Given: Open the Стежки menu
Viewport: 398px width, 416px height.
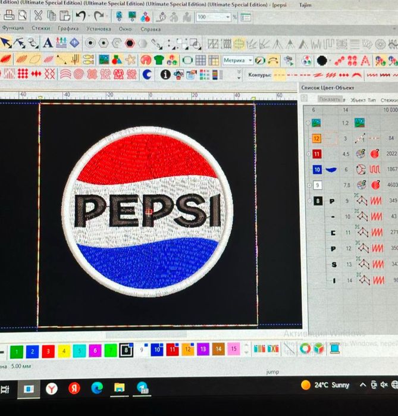Looking at the screenshot, I should (41, 28).
